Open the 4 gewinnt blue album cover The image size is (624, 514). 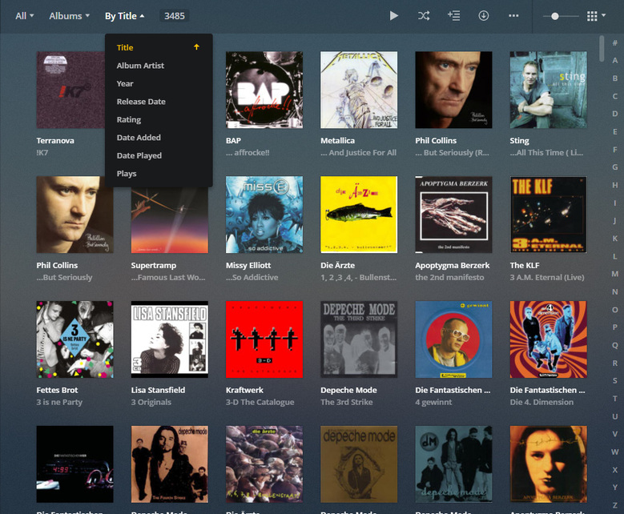click(x=453, y=339)
